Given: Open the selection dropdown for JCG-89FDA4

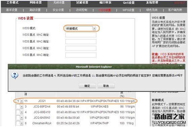Looking at the screenshot, I should tap(22, 107).
